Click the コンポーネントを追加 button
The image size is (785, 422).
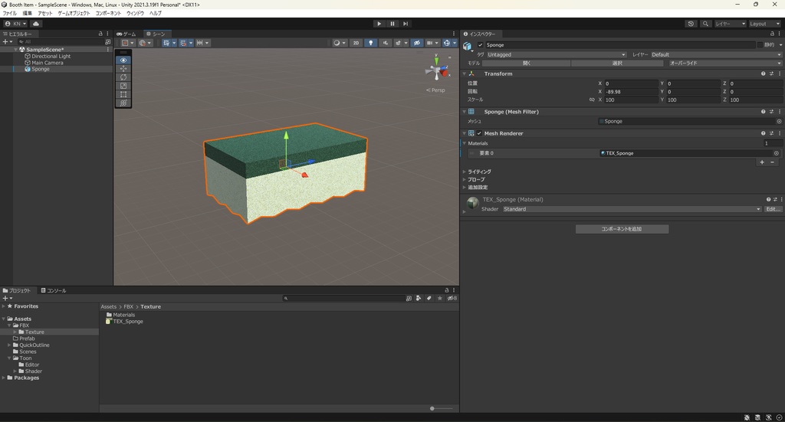622,229
